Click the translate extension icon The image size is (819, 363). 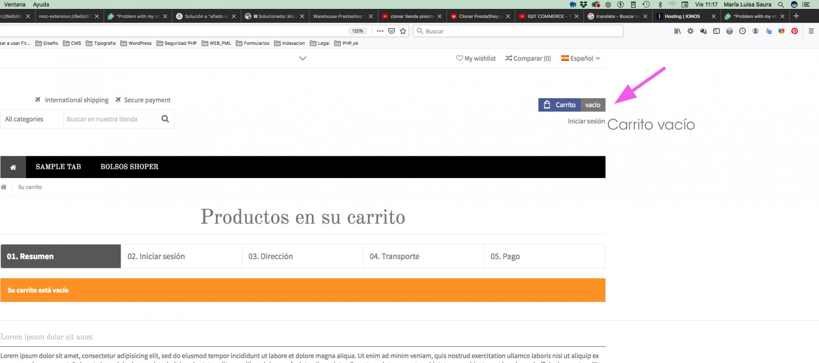click(x=769, y=31)
